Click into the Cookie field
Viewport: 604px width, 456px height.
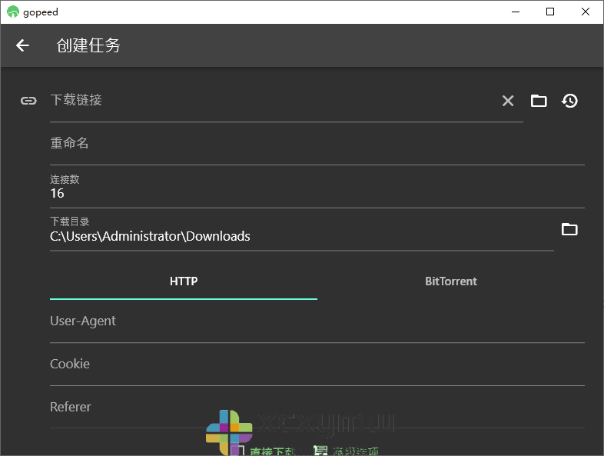[x=317, y=364]
